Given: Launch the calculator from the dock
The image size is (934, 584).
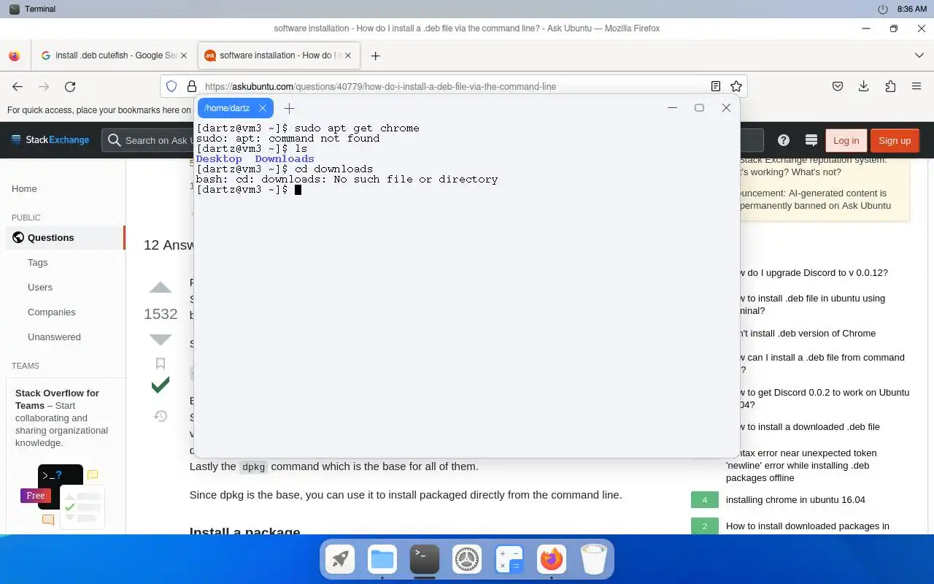Looking at the screenshot, I should tap(509, 560).
